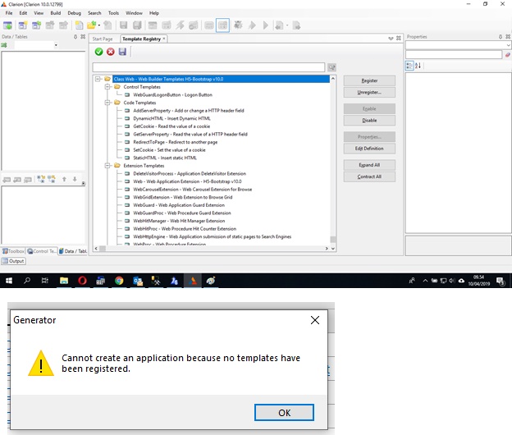Click the Register button
Screen dimensions: 512x435
click(x=368, y=80)
